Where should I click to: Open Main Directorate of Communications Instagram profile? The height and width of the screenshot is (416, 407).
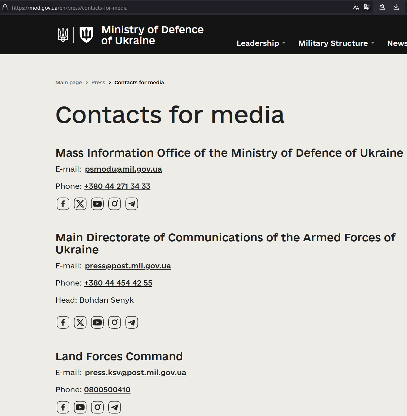[x=115, y=322]
